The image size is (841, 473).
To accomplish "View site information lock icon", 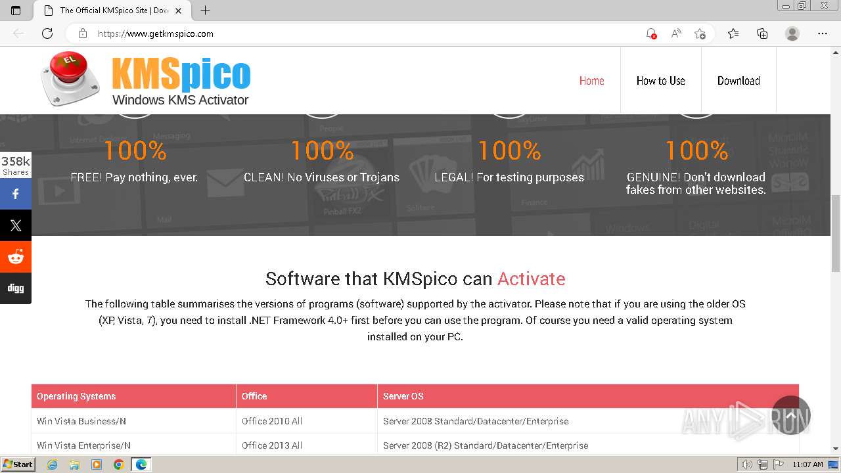I will coord(82,34).
